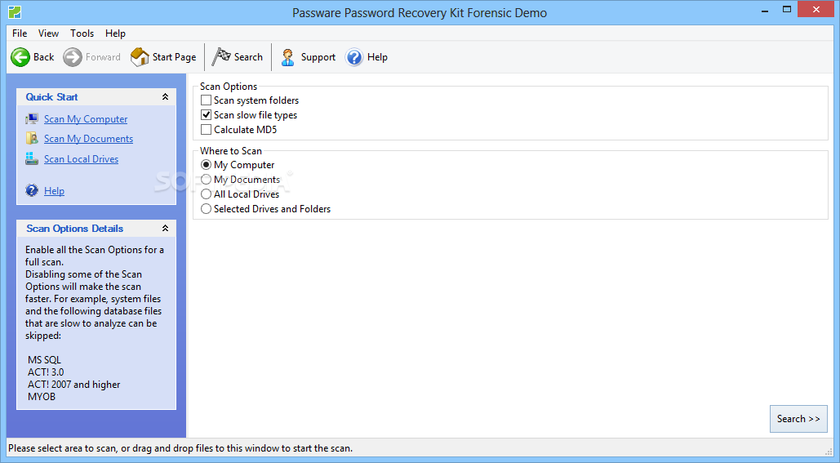Open the View menu
Viewport: 840px width, 463px height.
48,33
